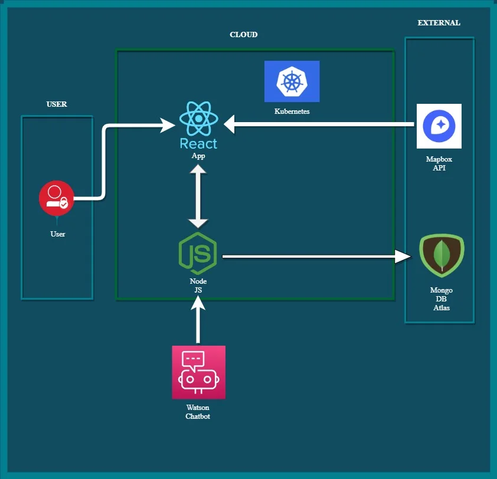Click the Node JS hexagon icon
The image size is (497, 479).
198,253
